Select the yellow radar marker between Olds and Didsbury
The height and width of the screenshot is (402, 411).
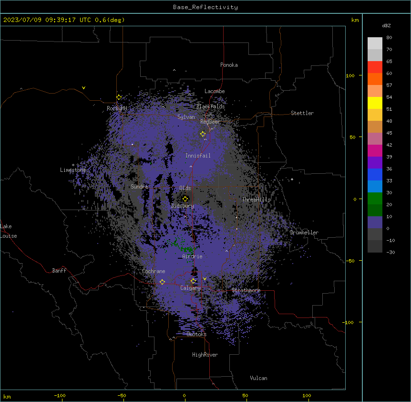point(185,199)
